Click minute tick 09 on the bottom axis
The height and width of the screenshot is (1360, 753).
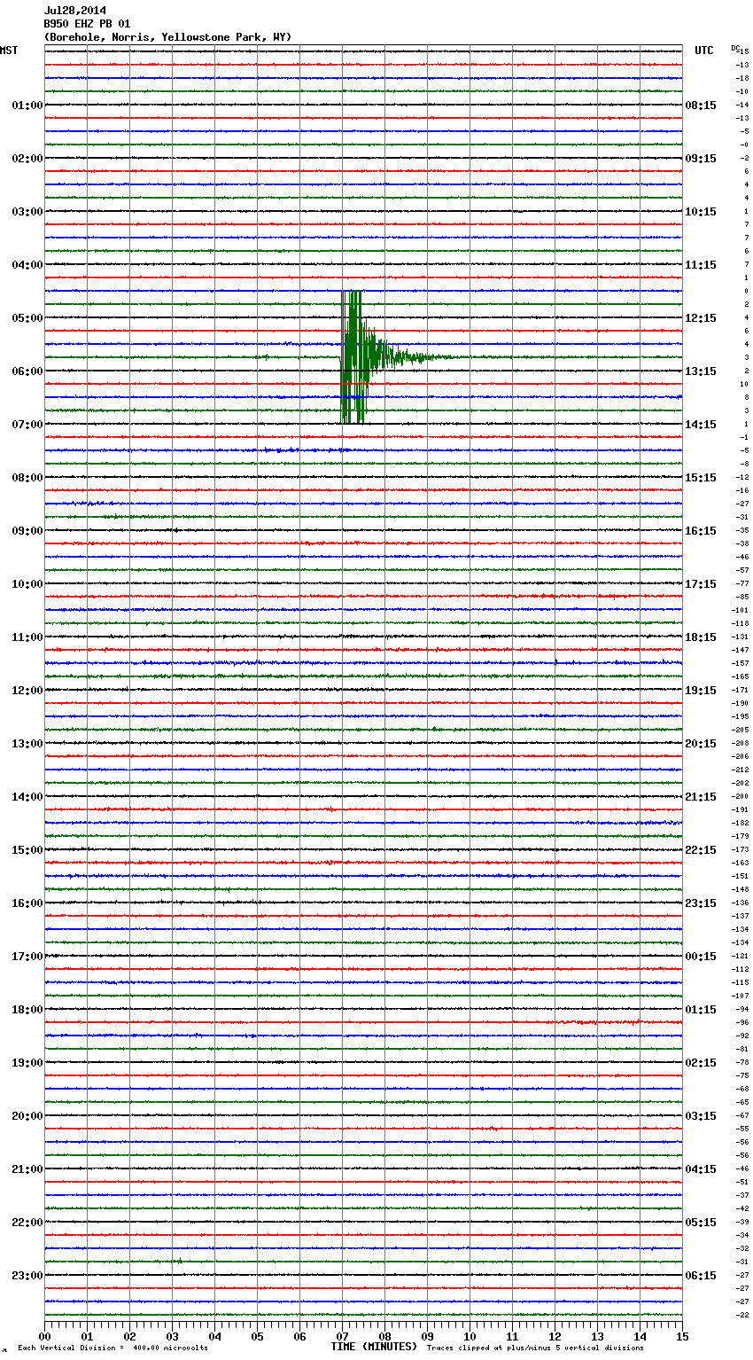click(427, 1336)
